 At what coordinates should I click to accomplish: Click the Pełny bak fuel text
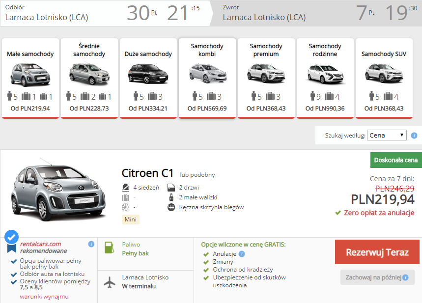(136, 253)
